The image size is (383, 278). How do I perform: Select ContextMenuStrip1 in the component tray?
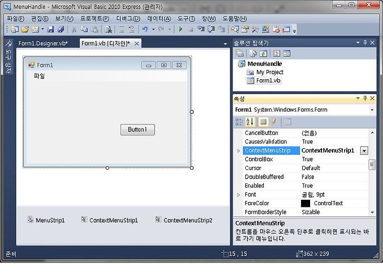pyautogui.click(x=110, y=220)
